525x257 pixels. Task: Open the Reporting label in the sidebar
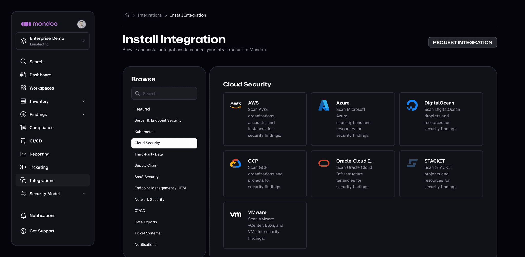39,154
